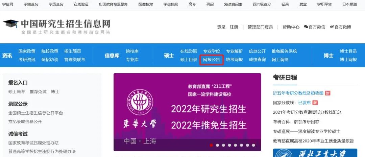This screenshot has height=157, width=365.
Task: Open 学籍查询 in the top bar
Action: (31, 4)
